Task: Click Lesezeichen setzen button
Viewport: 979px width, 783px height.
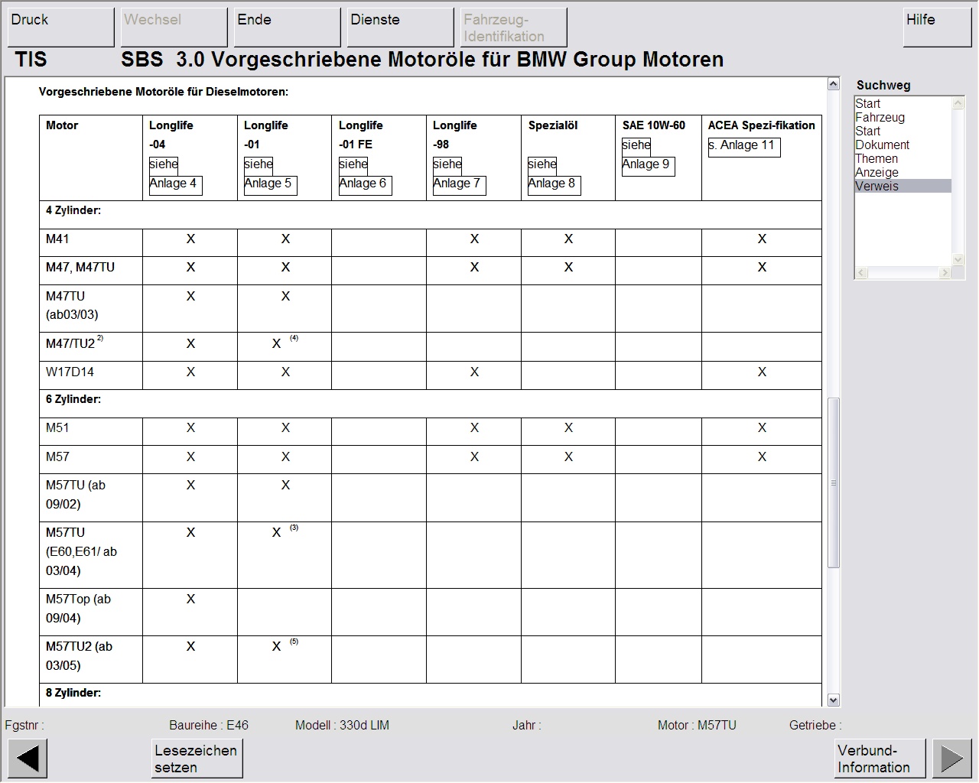Action: click(x=197, y=759)
